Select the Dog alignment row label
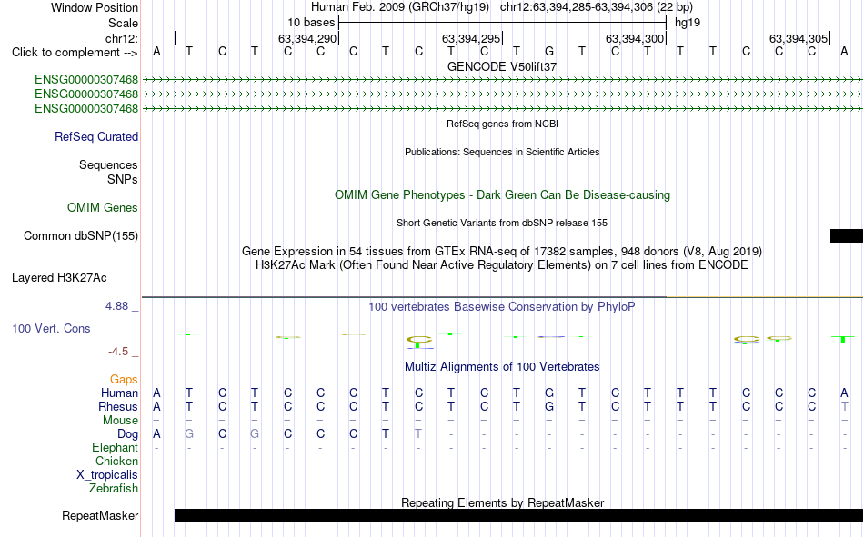The height and width of the screenshot is (537, 864). pos(127,434)
